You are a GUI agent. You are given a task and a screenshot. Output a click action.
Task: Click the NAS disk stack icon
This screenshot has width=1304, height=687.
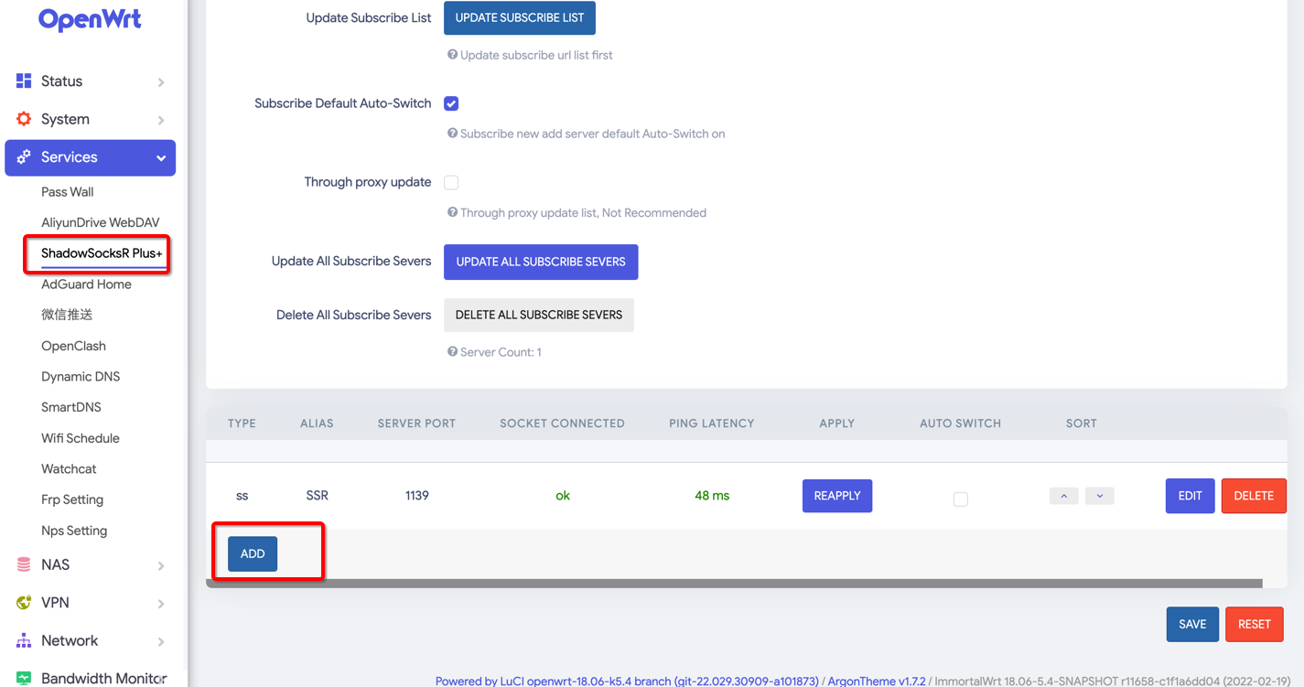click(24, 565)
